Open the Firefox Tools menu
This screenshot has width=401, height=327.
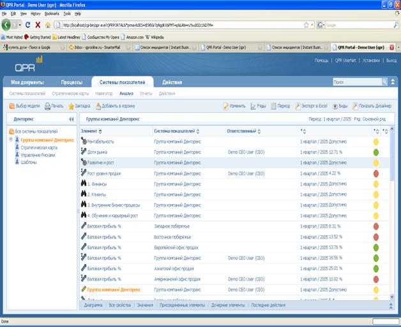[x=67, y=14]
